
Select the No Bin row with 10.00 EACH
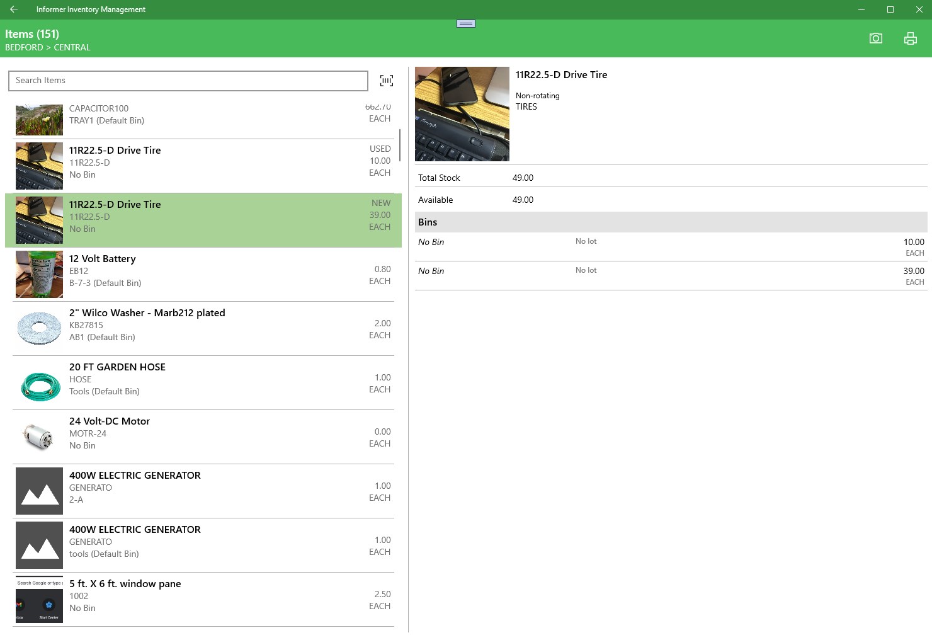click(671, 247)
